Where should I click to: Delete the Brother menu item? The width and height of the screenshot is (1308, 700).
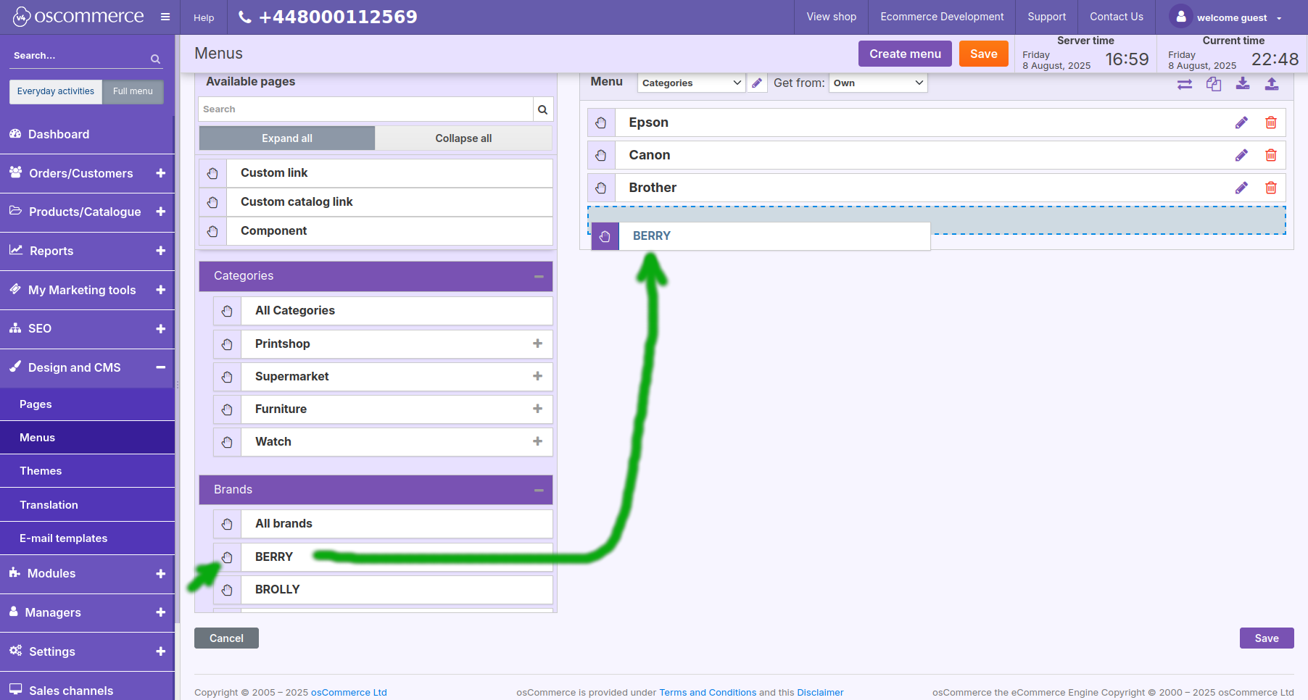coord(1271,188)
